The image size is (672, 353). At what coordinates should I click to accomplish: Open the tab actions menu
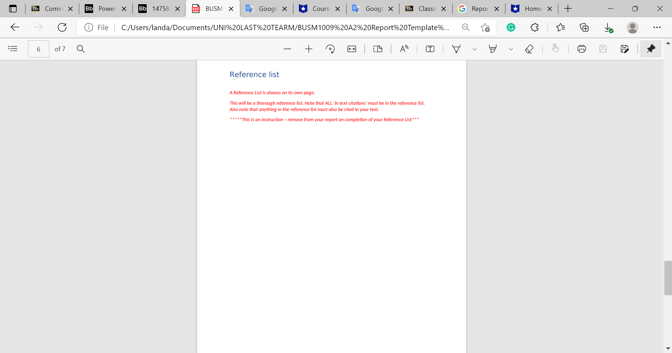pyautogui.click(x=13, y=9)
